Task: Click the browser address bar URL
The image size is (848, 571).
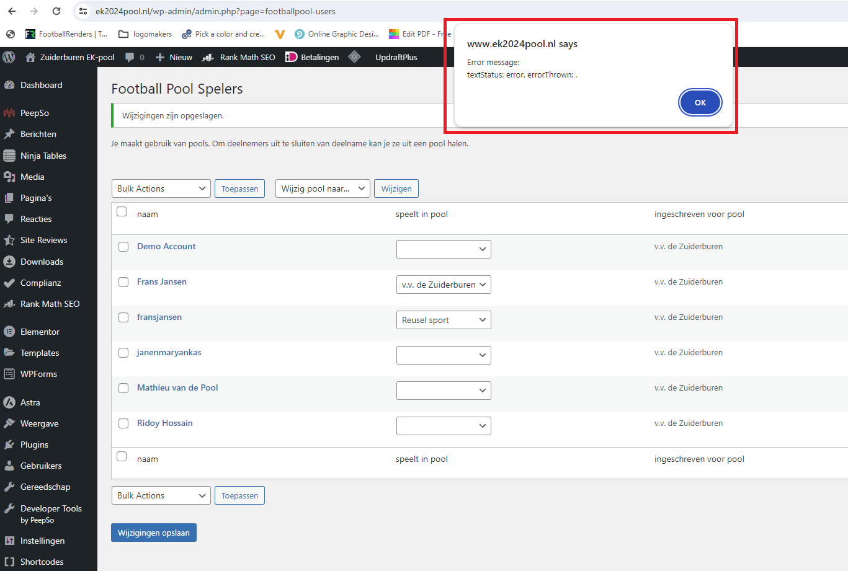Action: 215,11
